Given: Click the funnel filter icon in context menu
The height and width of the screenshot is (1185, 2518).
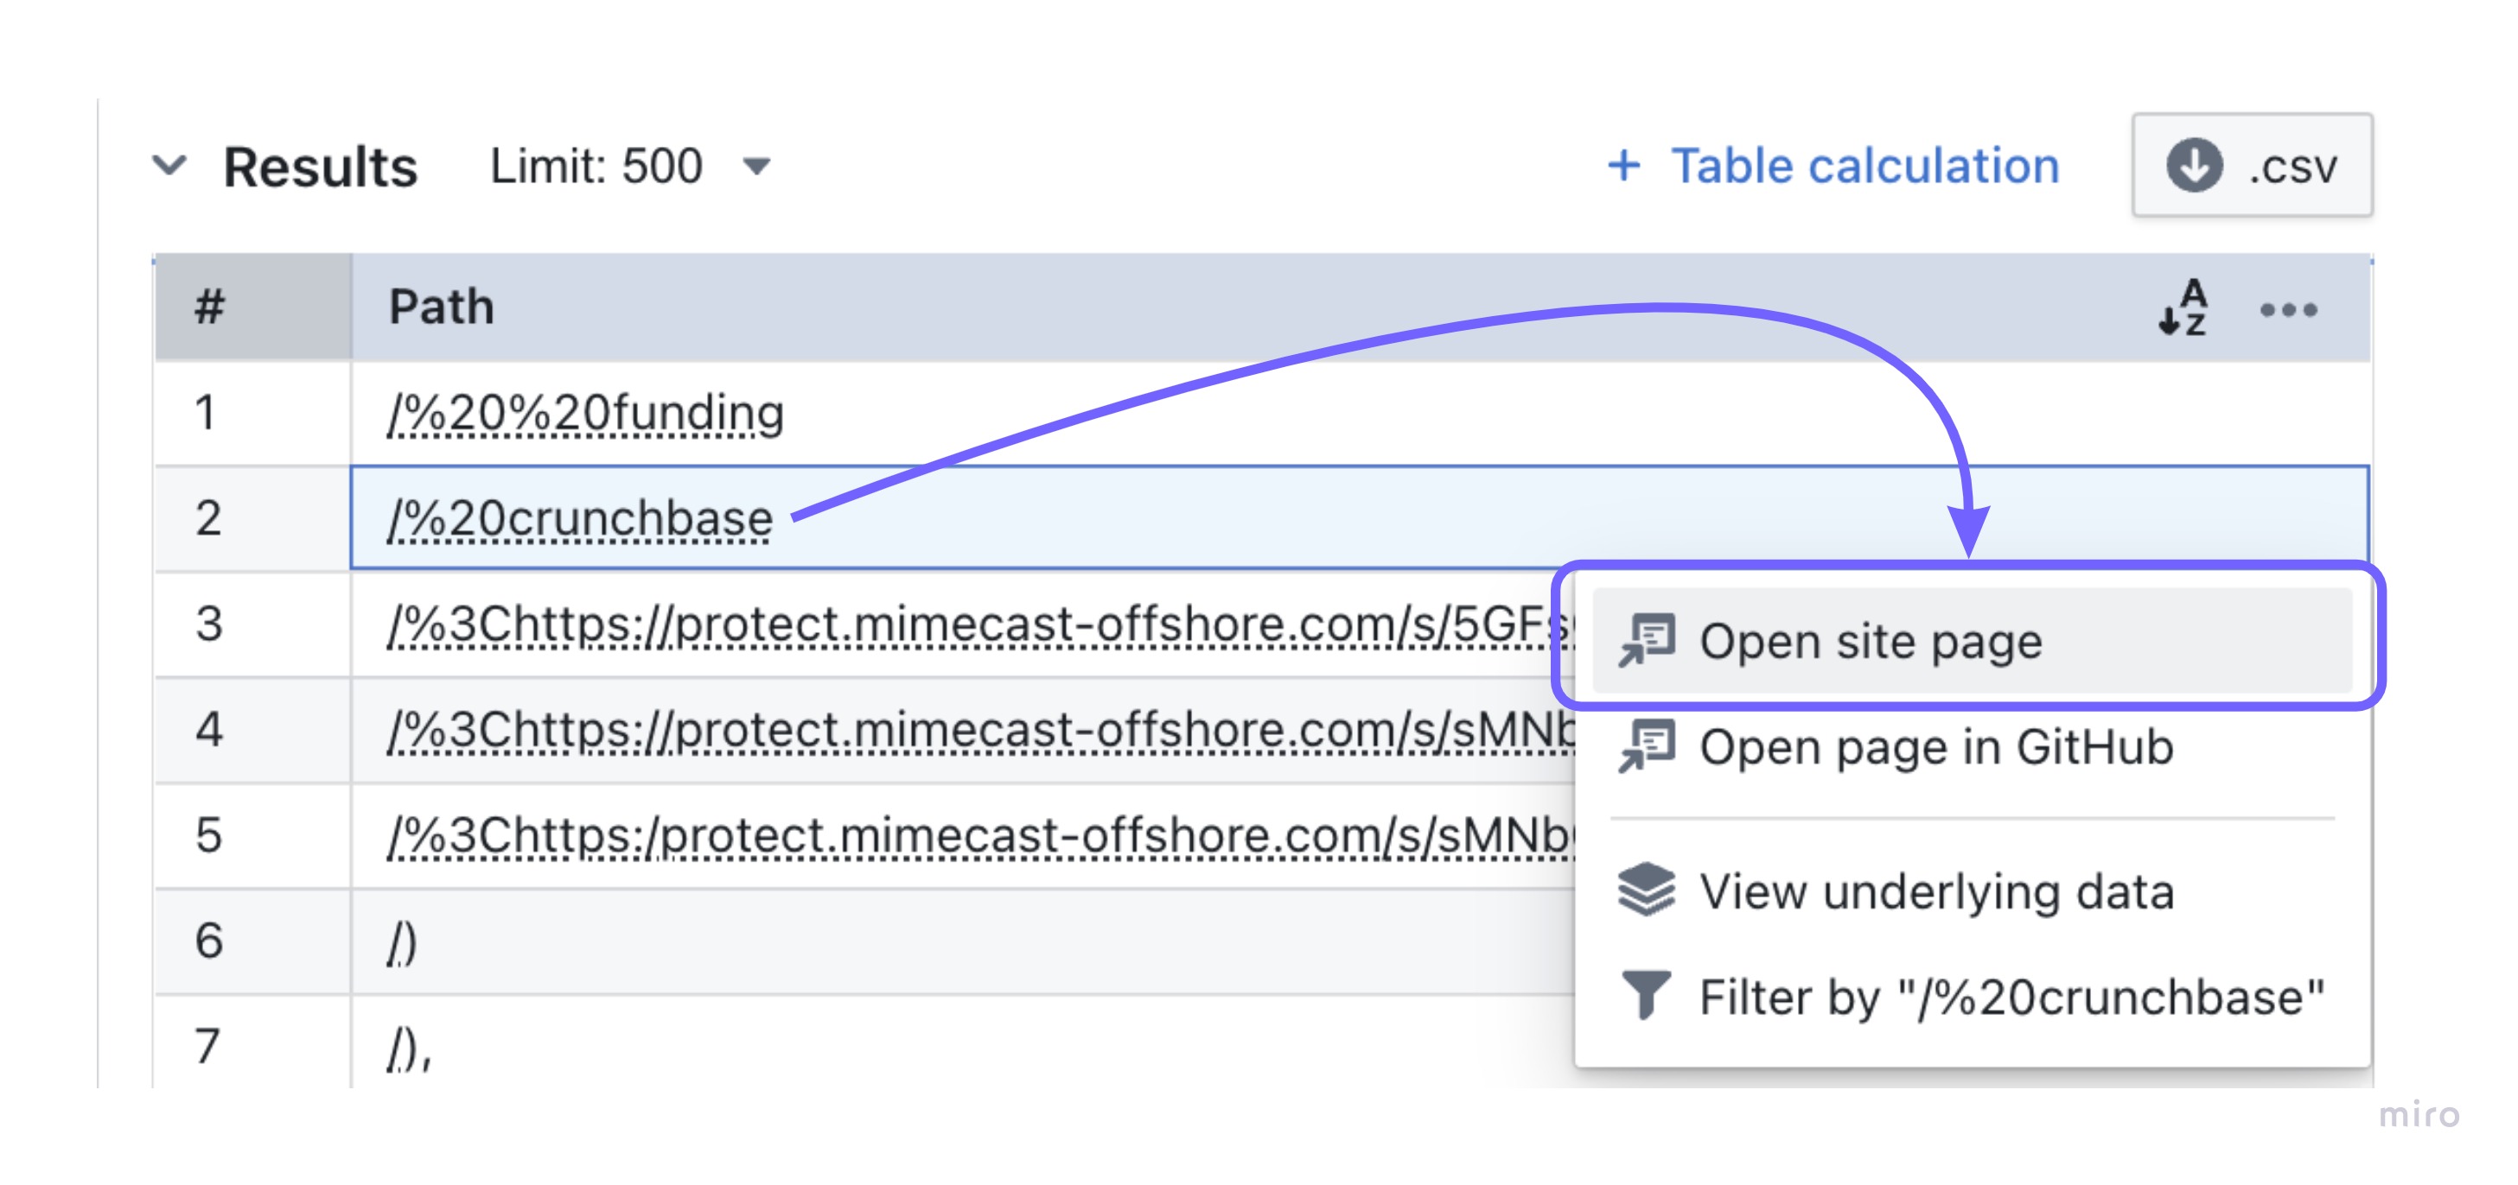Looking at the screenshot, I should coord(1646,994).
